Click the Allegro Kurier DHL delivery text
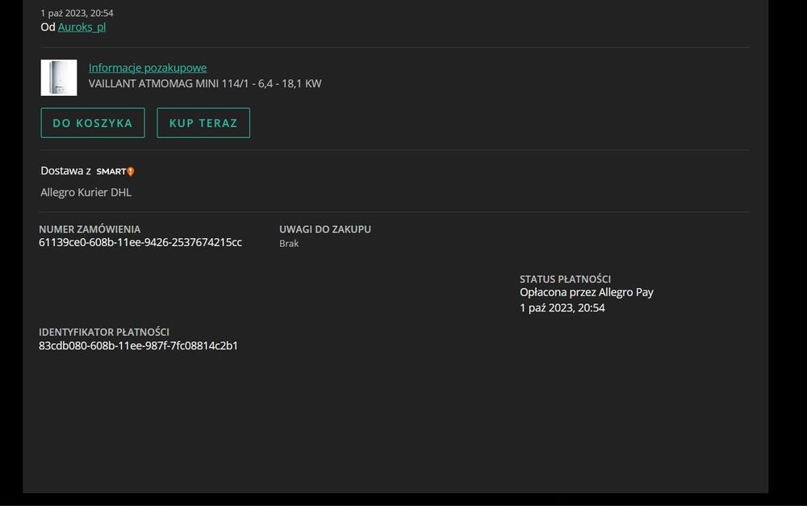807x506 pixels. click(x=86, y=193)
